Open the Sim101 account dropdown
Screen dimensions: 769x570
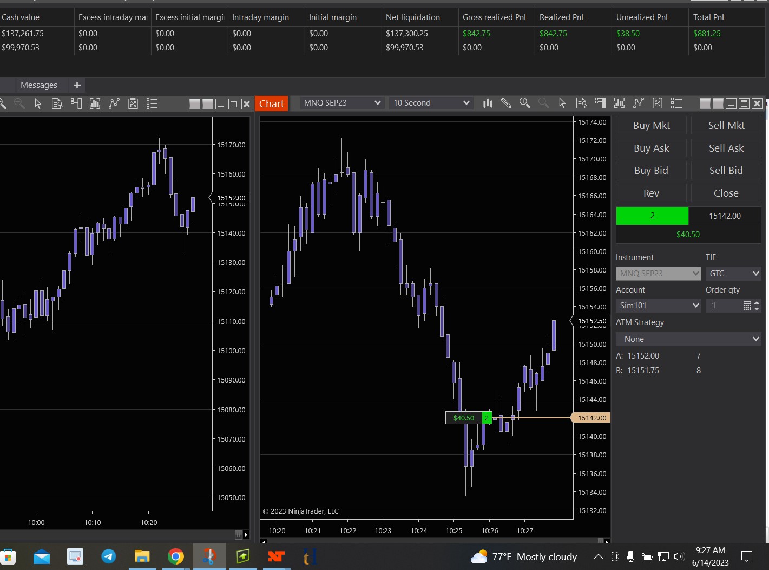pos(658,306)
